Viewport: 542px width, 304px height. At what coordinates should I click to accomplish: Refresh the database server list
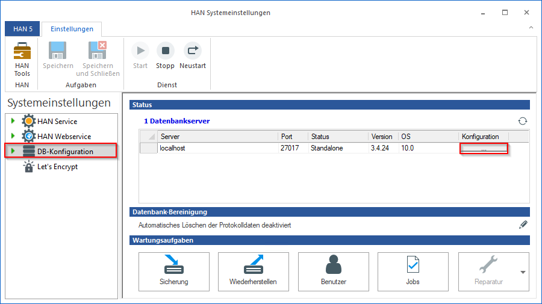[523, 121]
